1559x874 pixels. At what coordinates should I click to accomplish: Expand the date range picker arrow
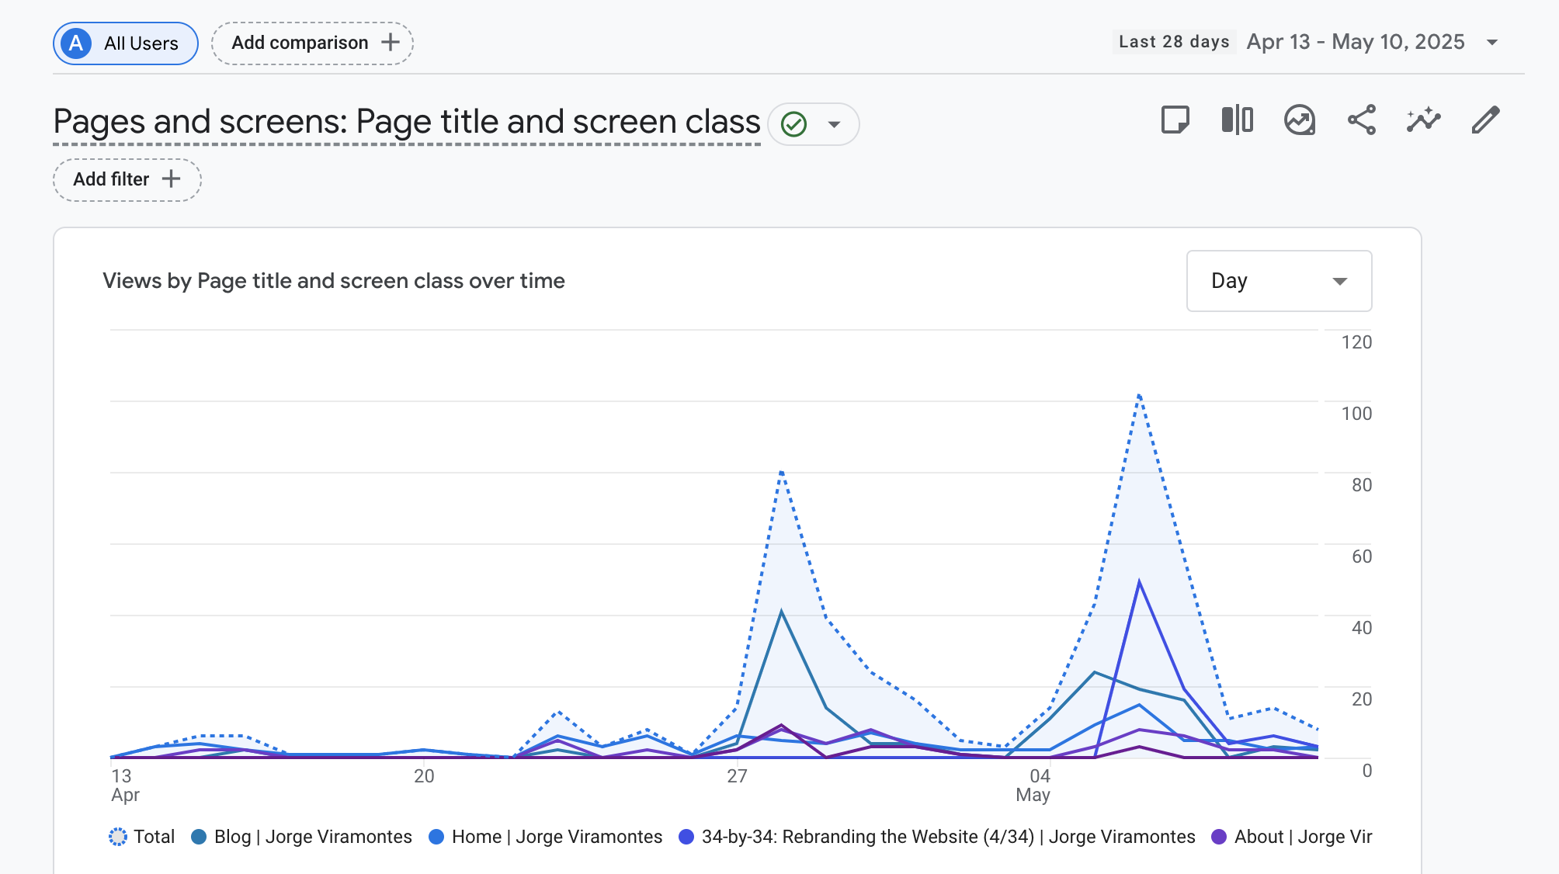point(1491,43)
